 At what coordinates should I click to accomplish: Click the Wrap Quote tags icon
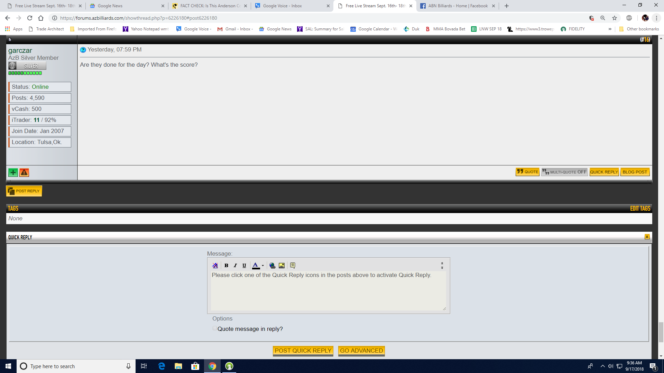pyautogui.click(x=293, y=266)
